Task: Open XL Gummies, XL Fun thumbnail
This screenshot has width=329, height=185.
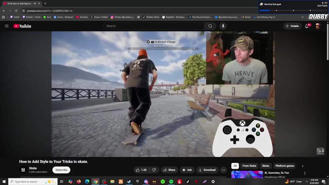Action: click(x=247, y=174)
